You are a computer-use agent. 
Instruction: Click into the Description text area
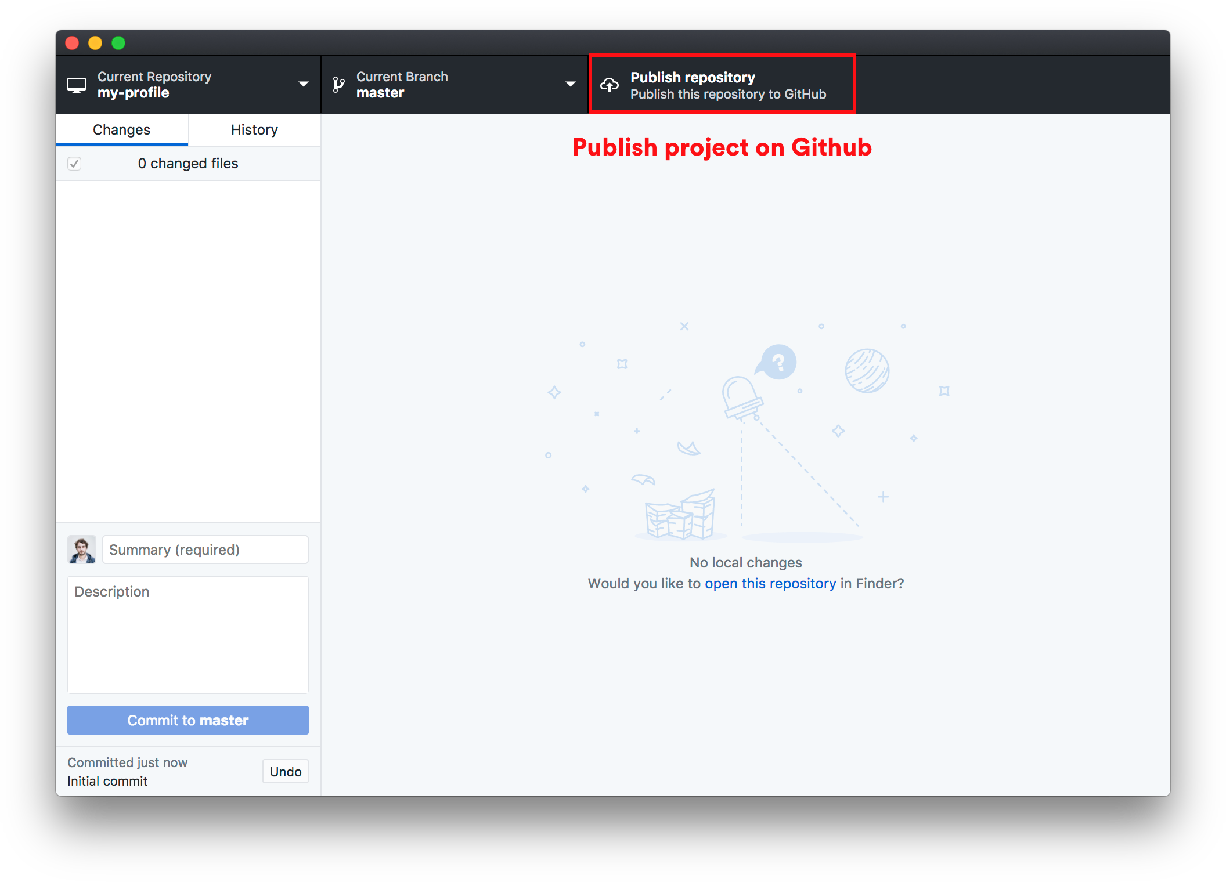[188, 635]
